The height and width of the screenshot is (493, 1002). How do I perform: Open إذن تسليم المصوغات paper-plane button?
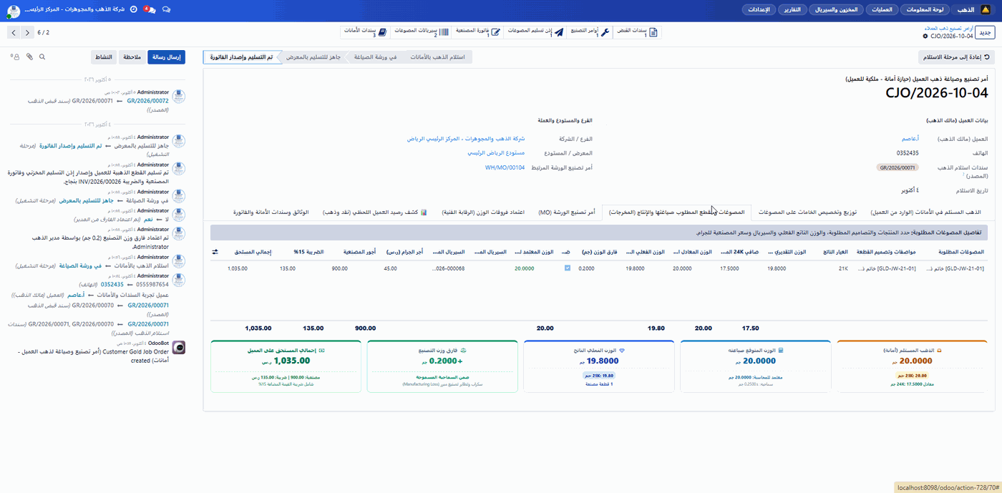(x=534, y=32)
